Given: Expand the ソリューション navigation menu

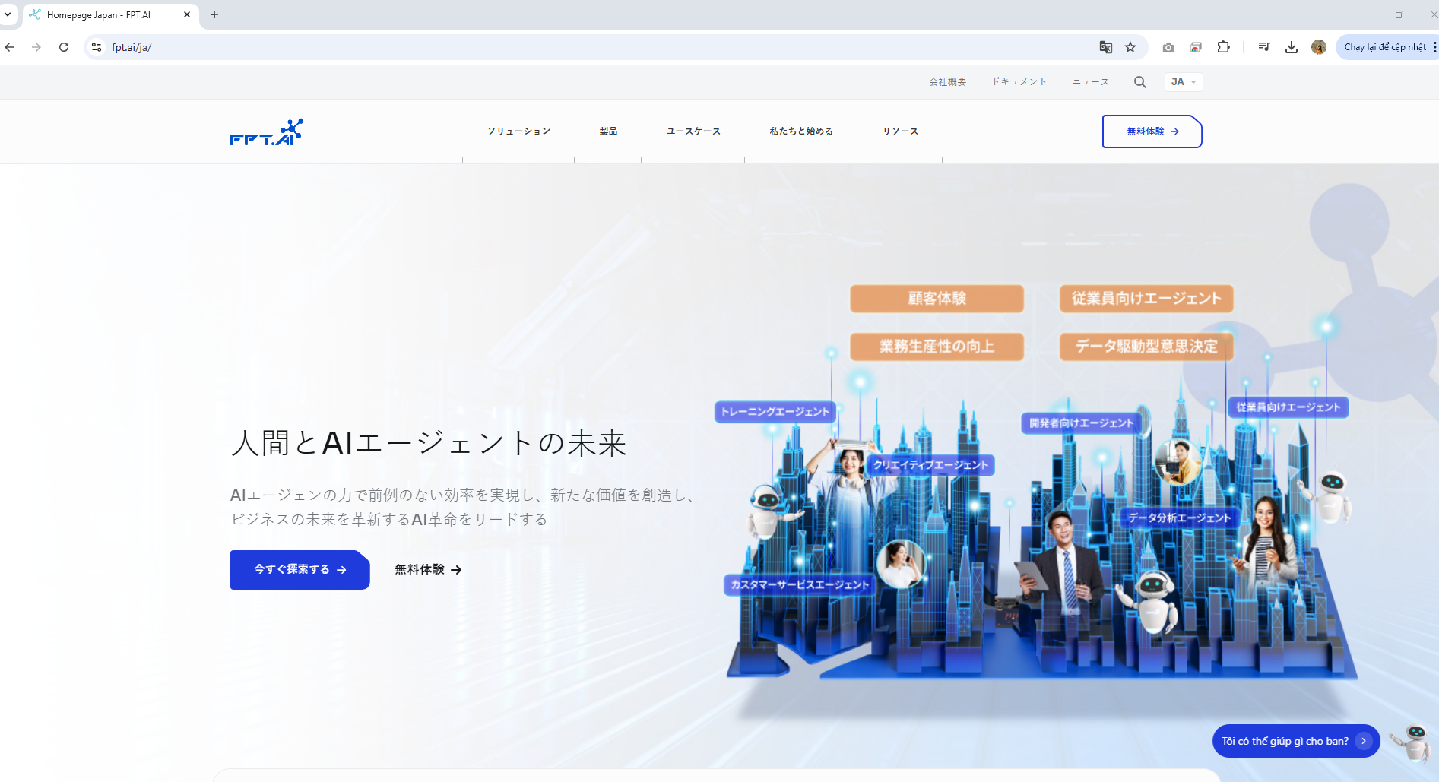Looking at the screenshot, I should pos(518,131).
